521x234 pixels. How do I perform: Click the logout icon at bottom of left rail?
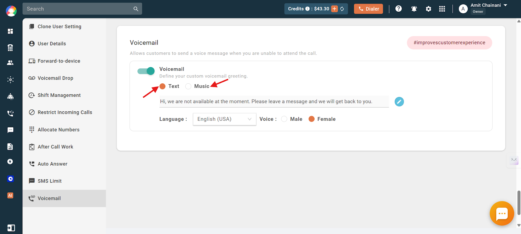point(11,228)
